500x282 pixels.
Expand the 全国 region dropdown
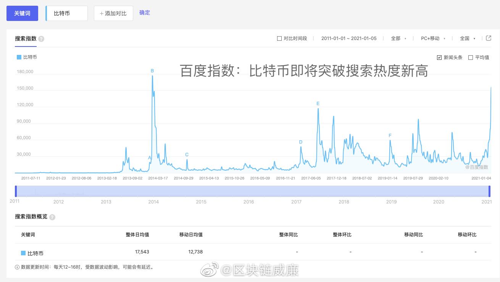point(468,38)
